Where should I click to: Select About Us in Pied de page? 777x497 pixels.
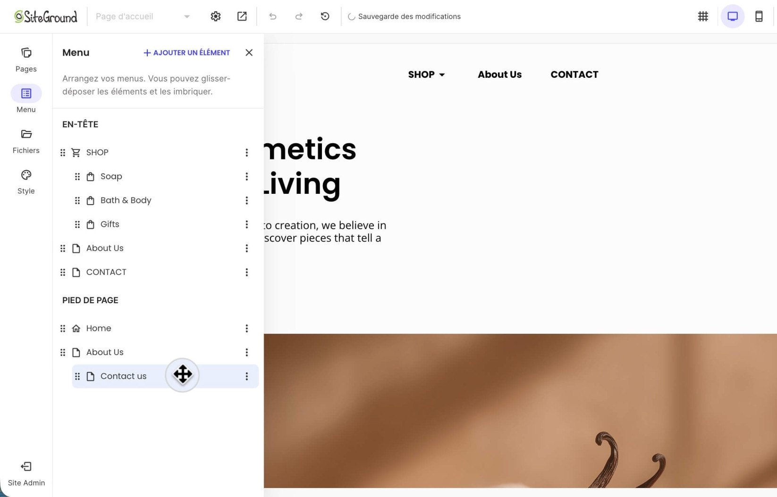105,352
